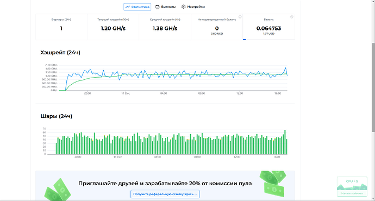Click the current hashrate 1.20 GH/s card
Viewport: 375px width, 201px height.
point(113,27)
